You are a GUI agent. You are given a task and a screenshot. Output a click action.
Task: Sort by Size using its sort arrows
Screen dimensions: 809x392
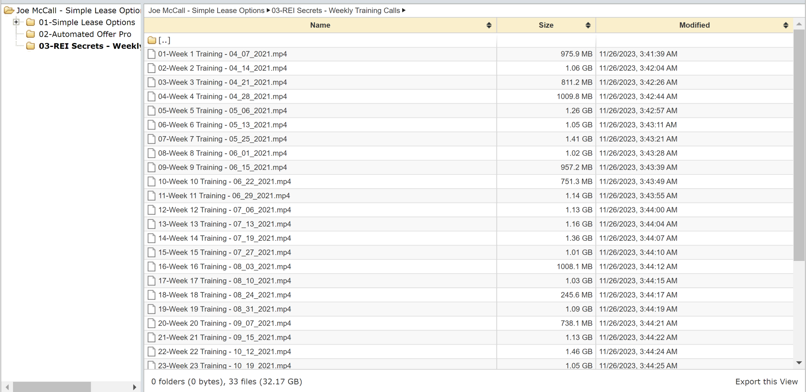(588, 25)
